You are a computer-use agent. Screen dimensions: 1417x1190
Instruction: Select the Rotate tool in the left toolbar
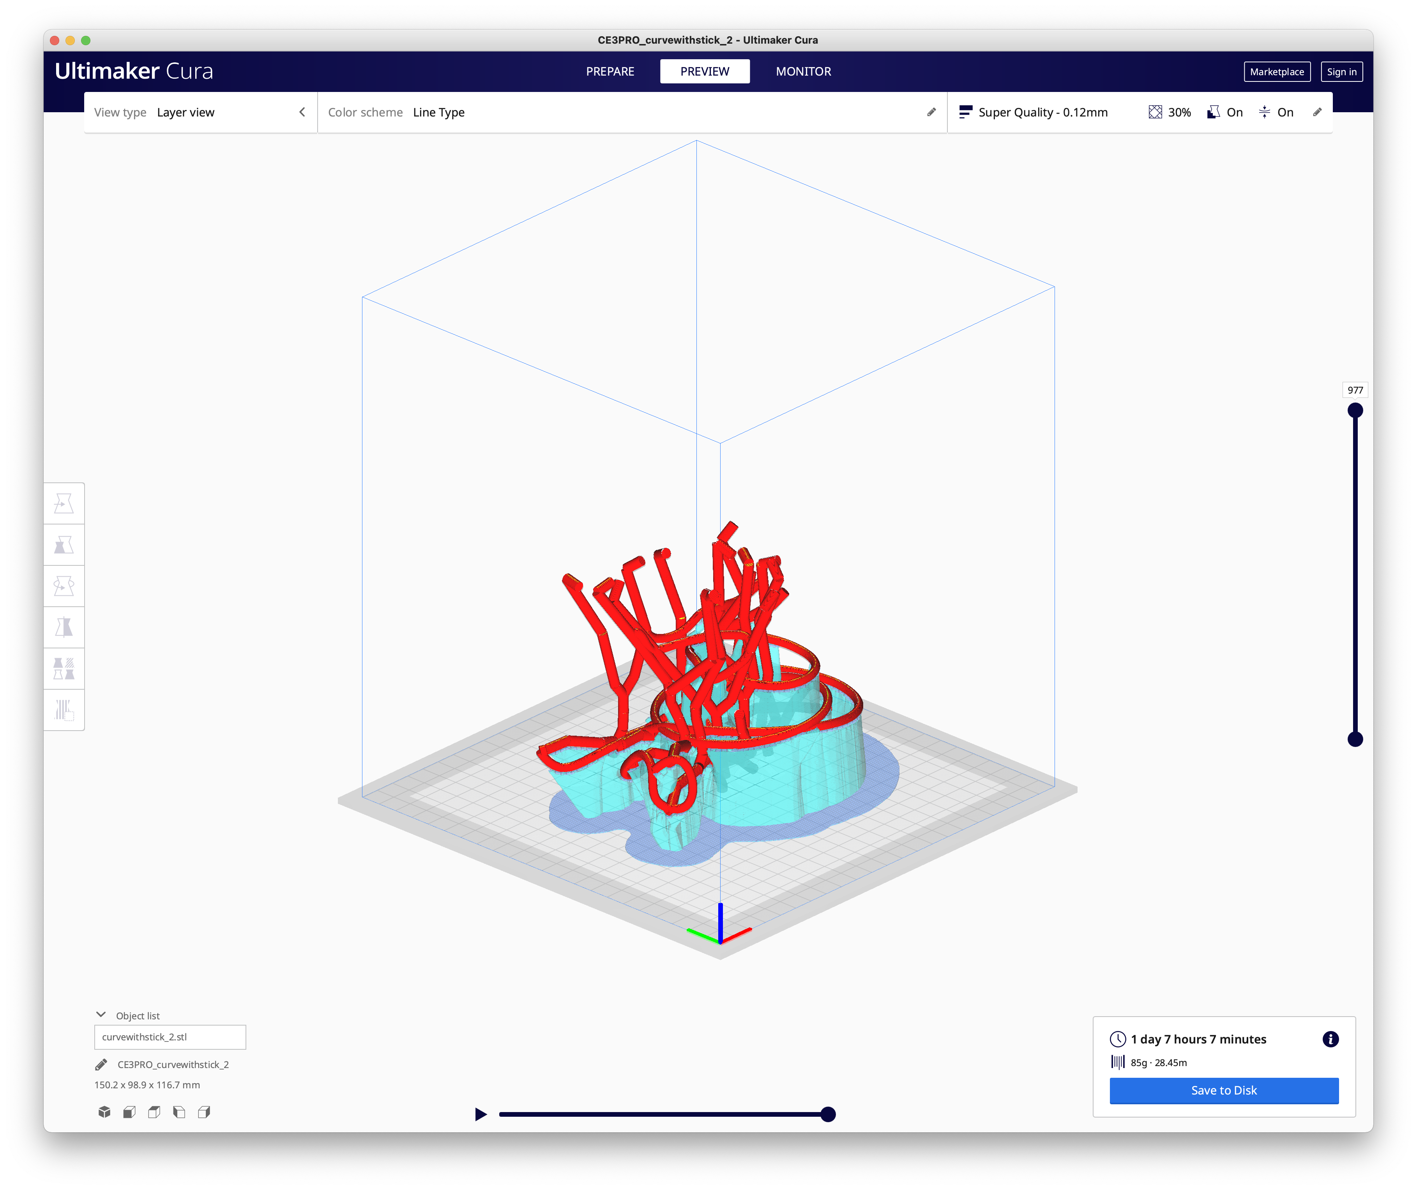pos(64,586)
